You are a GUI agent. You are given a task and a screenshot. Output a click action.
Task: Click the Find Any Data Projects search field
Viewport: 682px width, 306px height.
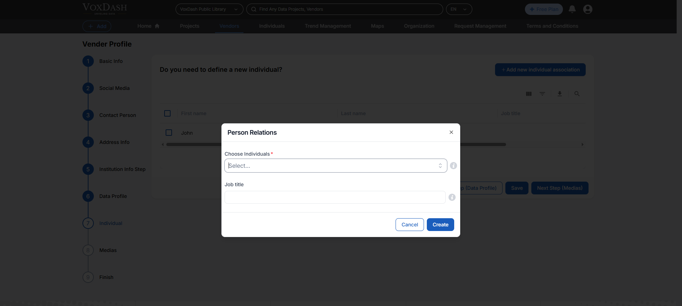344,9
